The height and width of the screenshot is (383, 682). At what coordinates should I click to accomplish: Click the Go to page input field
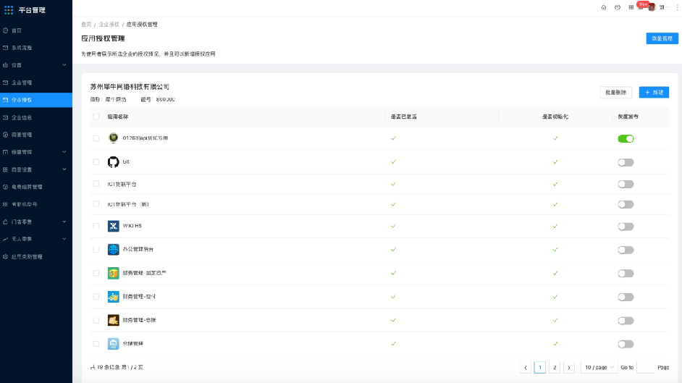(646, 367)
